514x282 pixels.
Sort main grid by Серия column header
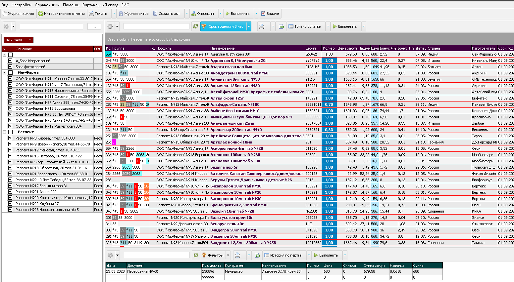(313, 48)
